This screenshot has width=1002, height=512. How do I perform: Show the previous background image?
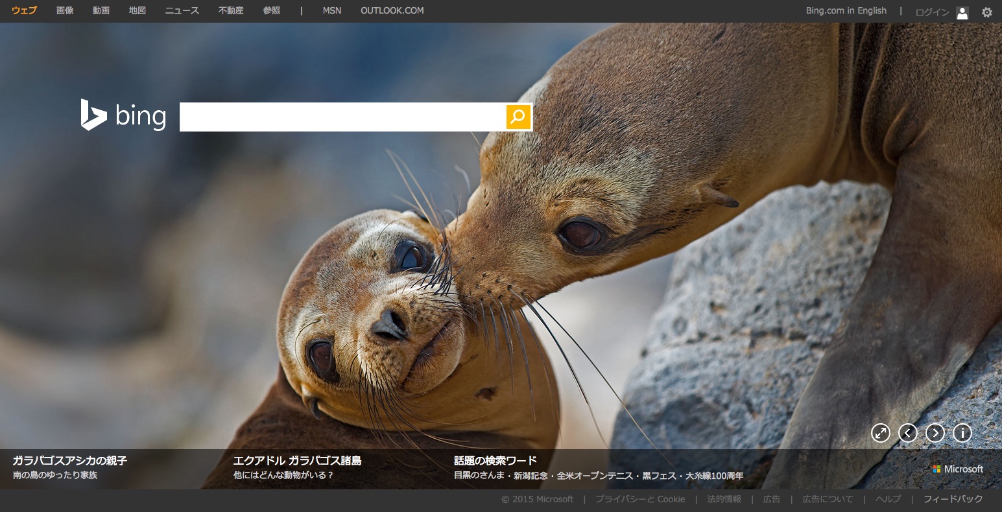pos(907,433)
